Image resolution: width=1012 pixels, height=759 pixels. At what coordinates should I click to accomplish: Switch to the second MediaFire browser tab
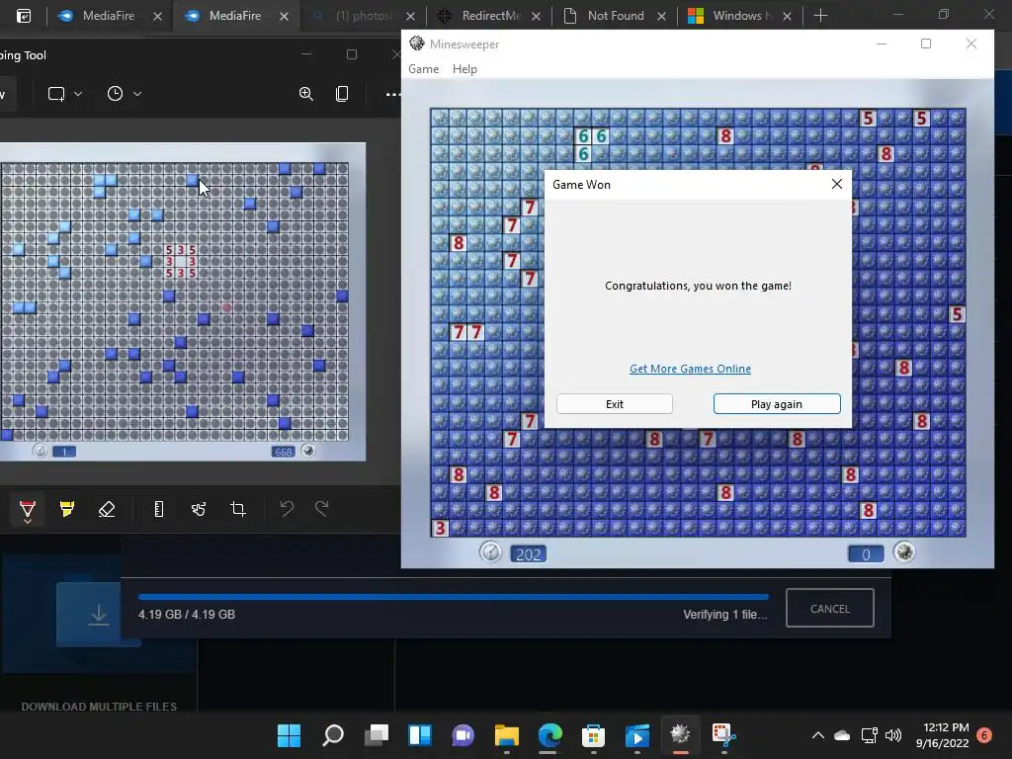point(235,16)
